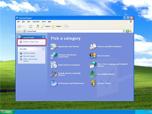Open the Windows Update link
Viewport: 152px width, 114px height.
pos(29,53)
